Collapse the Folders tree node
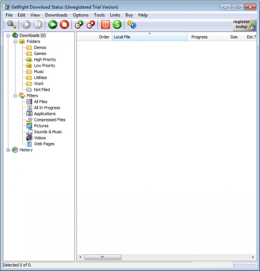260x271 pixels. pos(15,42)
